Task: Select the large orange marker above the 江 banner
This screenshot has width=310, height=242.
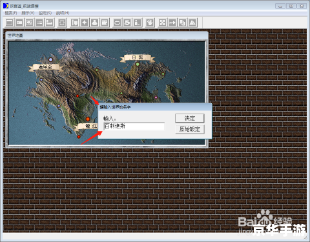Action: tap(88, 119)
